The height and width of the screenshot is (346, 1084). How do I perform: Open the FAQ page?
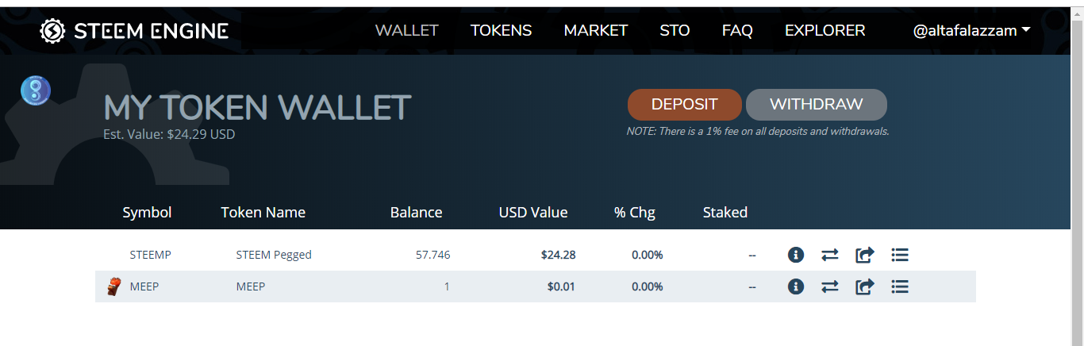tap(737, 31)
